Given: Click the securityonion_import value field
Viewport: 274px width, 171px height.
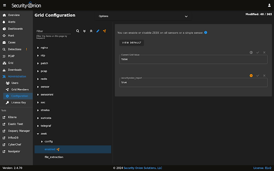Looking at the screenshot, I should [x=193, y=83].
